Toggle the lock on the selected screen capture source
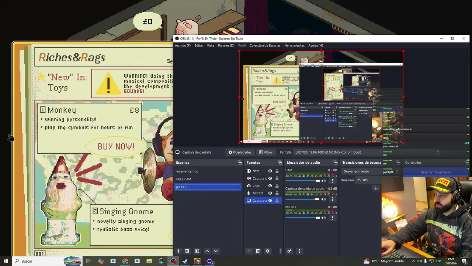Viewport: 472px width, 266px height. point(277,201)
